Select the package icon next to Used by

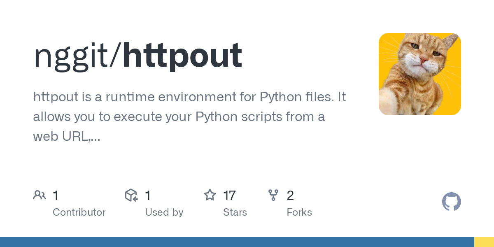pyautogui.click(x=131, y=195)
